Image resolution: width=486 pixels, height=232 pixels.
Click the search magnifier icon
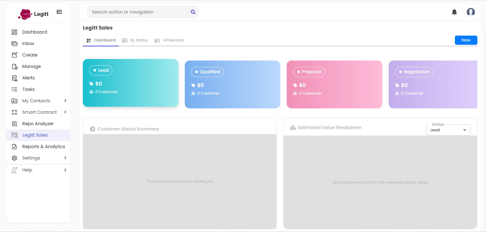tap(193, 12)
